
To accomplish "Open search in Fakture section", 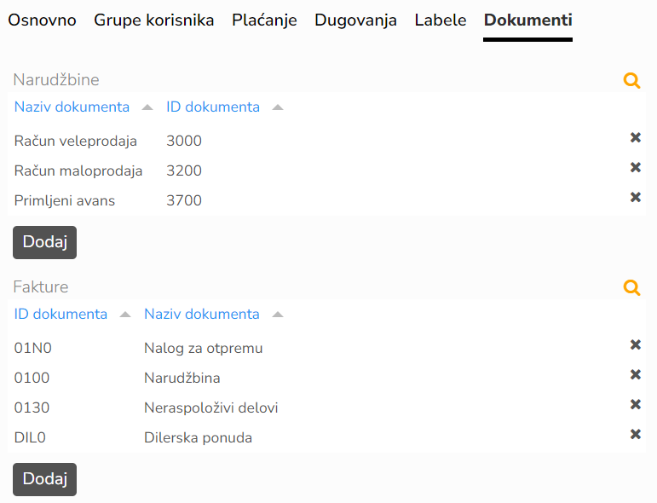I will [x=631, y=287].
